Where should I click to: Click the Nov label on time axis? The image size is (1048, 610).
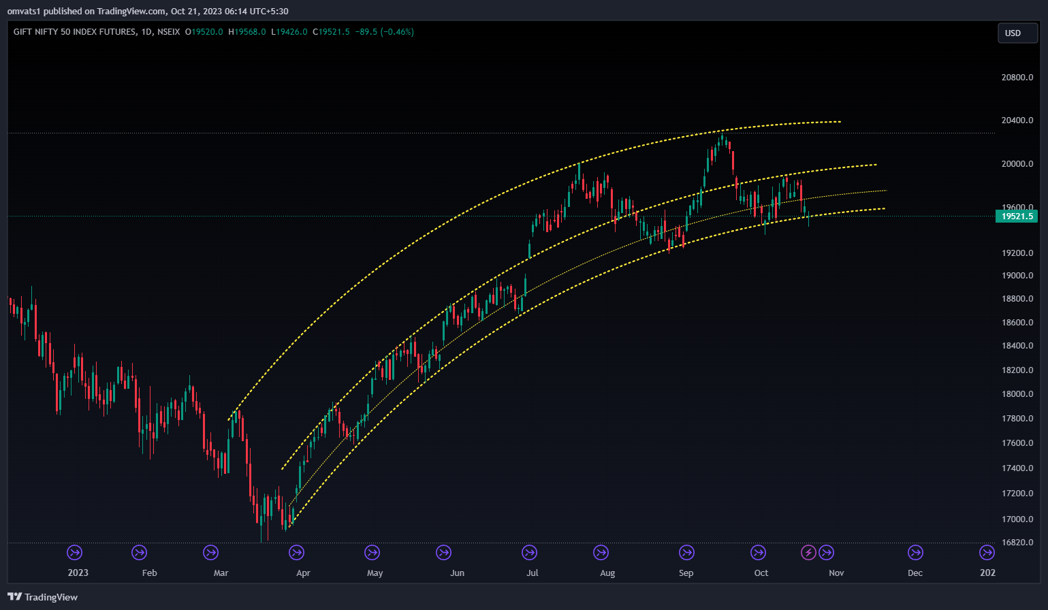(836, 573)
